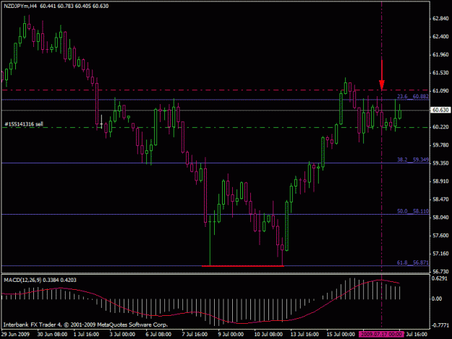The image size is (452, 339).
Task: Click the 57.600 price scale value
Action: click(440, 236)
